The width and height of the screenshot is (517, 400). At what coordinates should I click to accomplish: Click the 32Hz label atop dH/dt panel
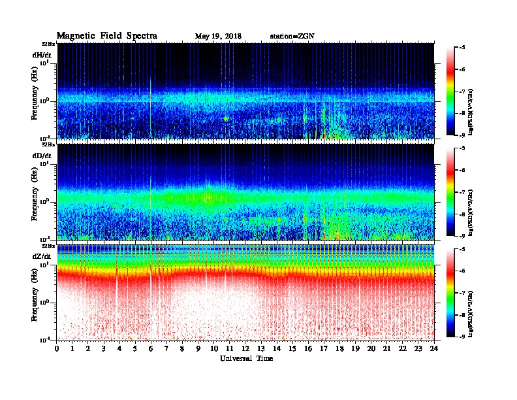(48, 43)
